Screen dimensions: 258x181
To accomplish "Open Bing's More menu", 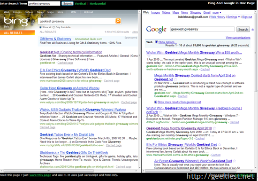I will [60, 12].
